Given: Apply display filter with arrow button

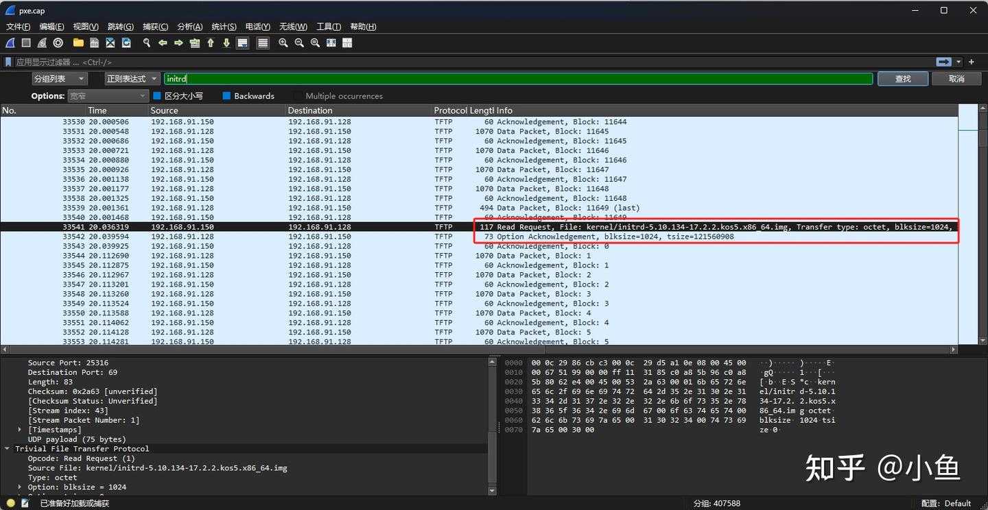Looking at the screenshot, I should 944,62.
